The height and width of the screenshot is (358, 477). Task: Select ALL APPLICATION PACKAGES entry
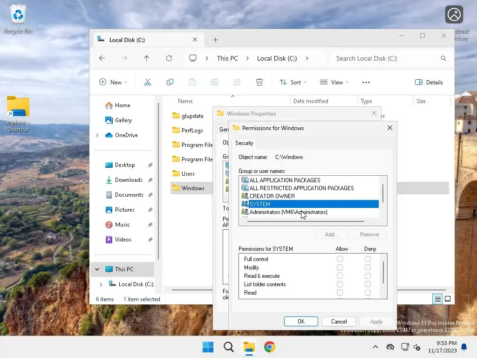tap(285, 180)
